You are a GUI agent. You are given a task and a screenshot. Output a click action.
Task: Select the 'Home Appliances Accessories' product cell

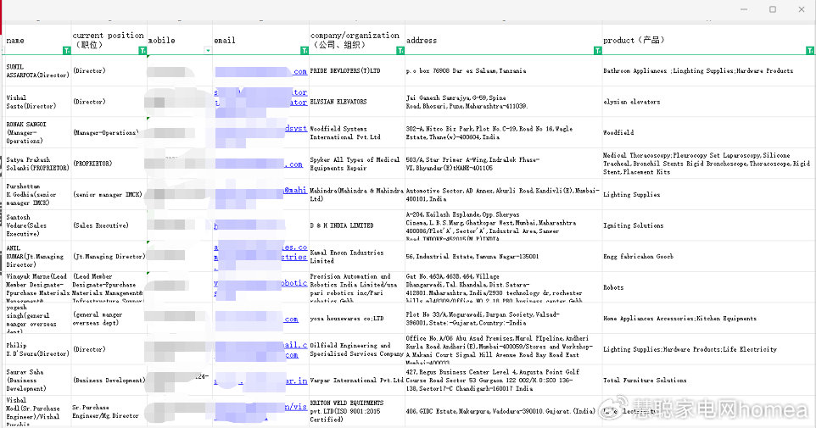pyautogui.click(x=708, y=319)
